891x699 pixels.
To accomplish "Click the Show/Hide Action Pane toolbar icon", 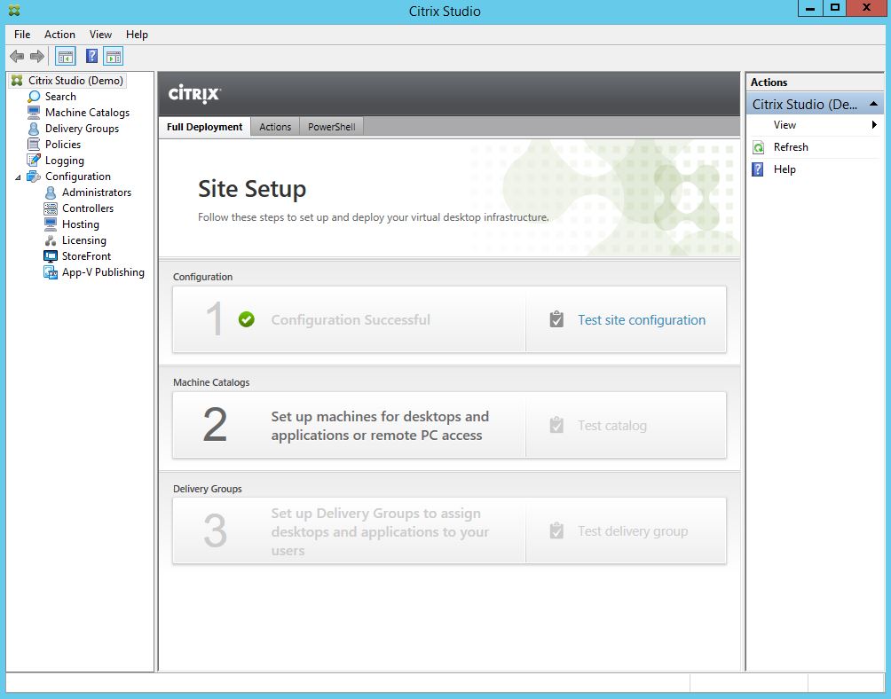I will [113, 57].
